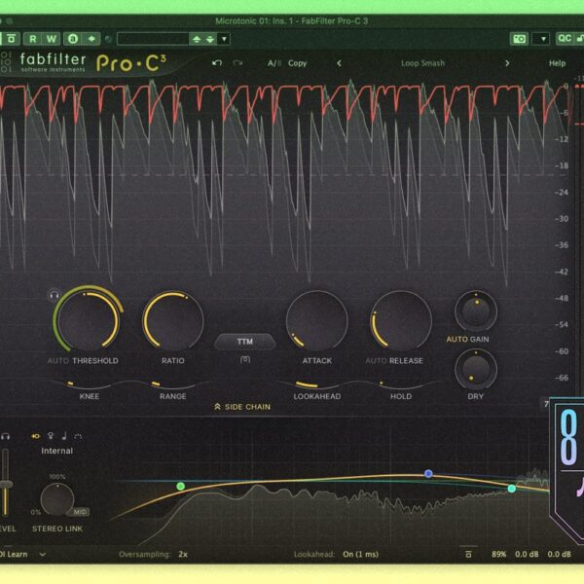
Task: Click the side chain Level fader
Action: [5, 484]
